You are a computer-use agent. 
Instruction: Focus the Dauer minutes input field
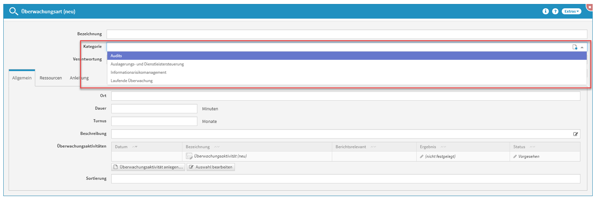click(x=154, y=109)
